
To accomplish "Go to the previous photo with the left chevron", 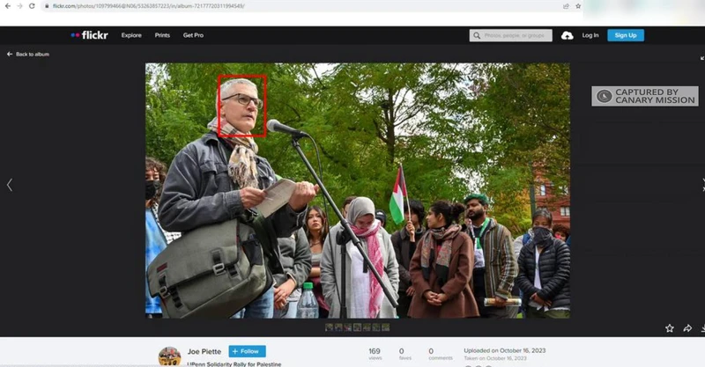I will pyautogui.click(x=10, y=185).
